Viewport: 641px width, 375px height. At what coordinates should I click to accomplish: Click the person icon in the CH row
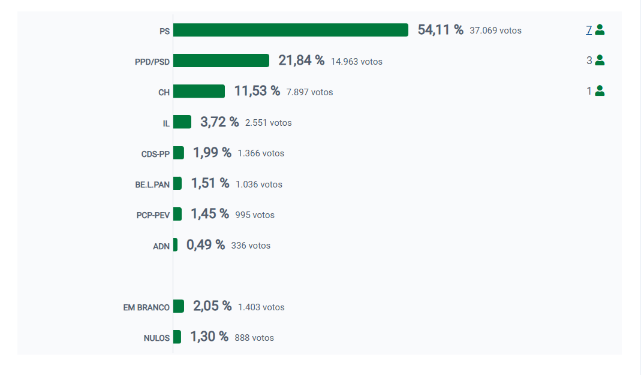pyautogui.click(x=600, y=91)
